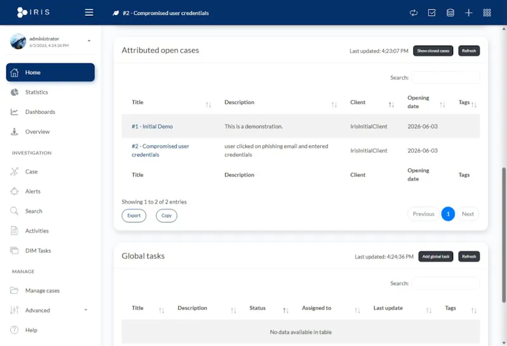Sort open cases by Client column
This screenshot has width=507, height=346.
click(391, 105)
